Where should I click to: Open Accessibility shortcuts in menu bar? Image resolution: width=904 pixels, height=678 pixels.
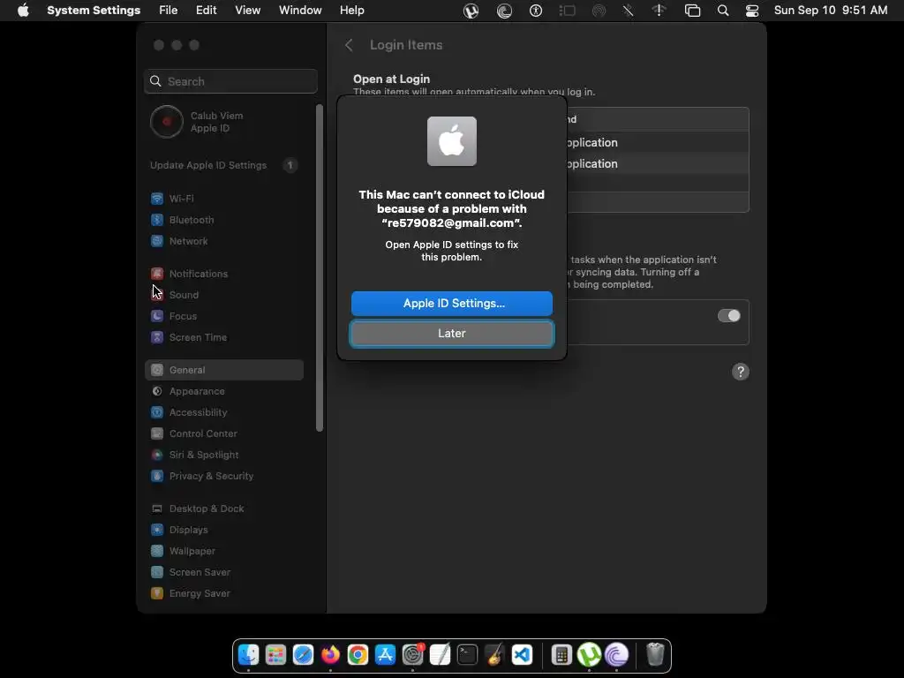pyautogui.click(x=536, y=11)
